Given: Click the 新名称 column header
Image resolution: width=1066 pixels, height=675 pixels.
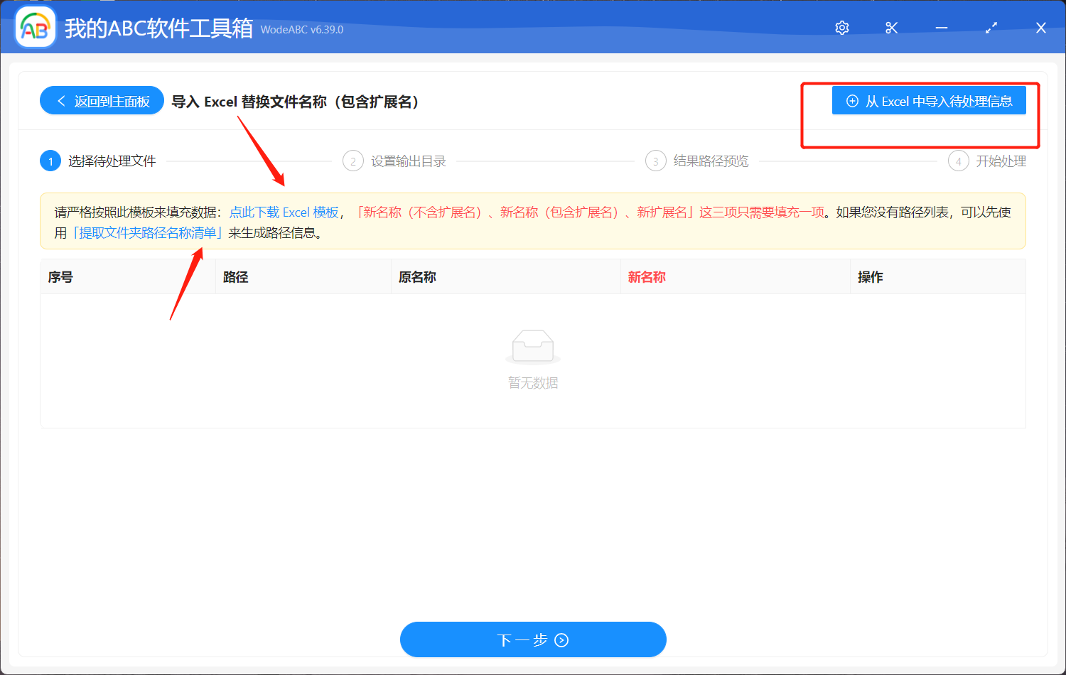Looking at the screenshot, I should point(647,276).
